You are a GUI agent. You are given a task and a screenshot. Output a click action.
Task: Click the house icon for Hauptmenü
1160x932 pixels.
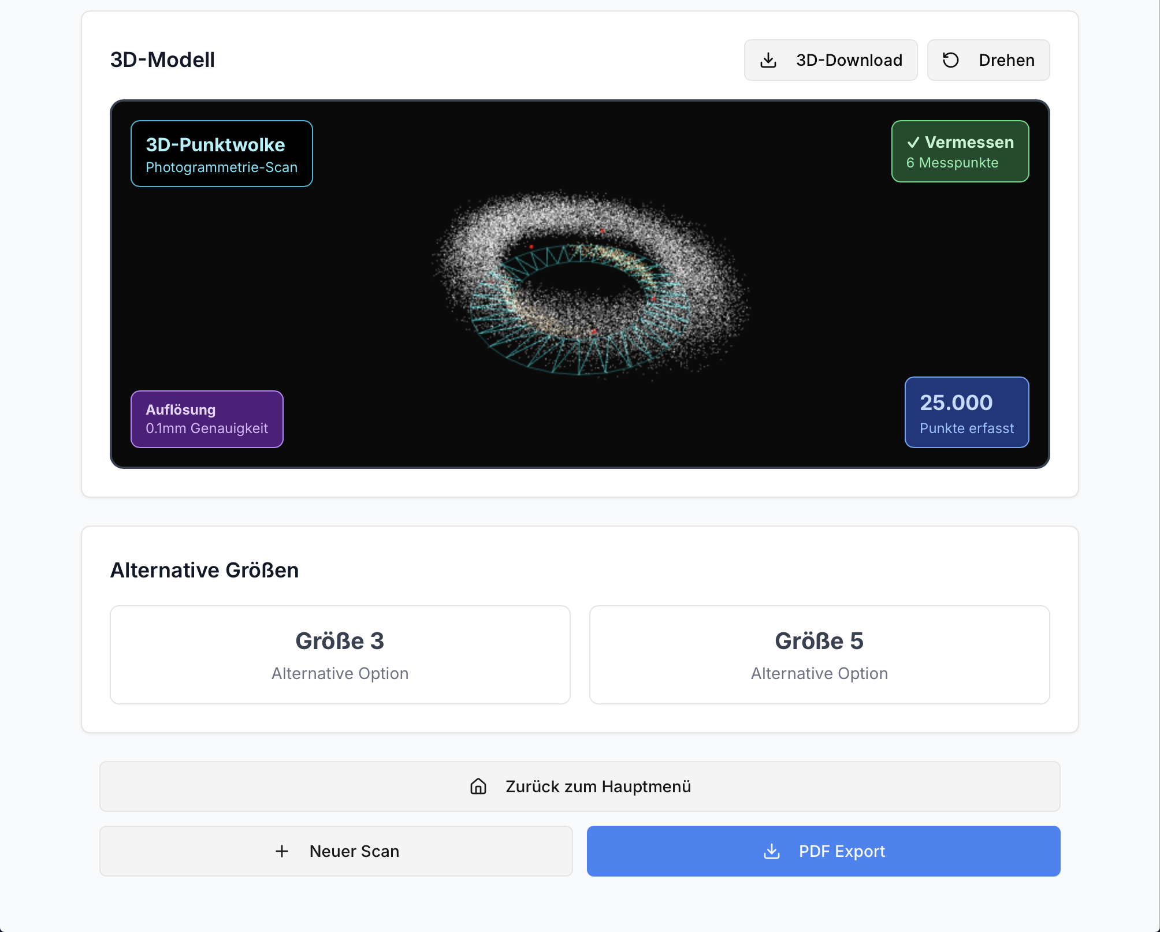tap(478, 786)
